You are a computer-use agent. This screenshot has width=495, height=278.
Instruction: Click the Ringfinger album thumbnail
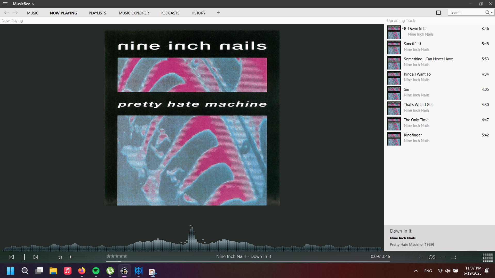tap(394, 138)
